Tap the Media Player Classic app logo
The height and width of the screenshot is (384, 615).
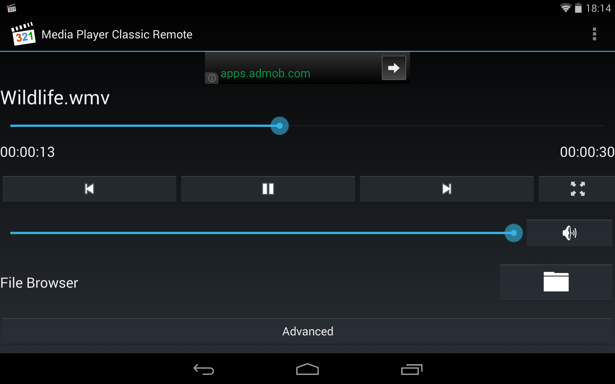pyautogui.click(x=23, y=34)
